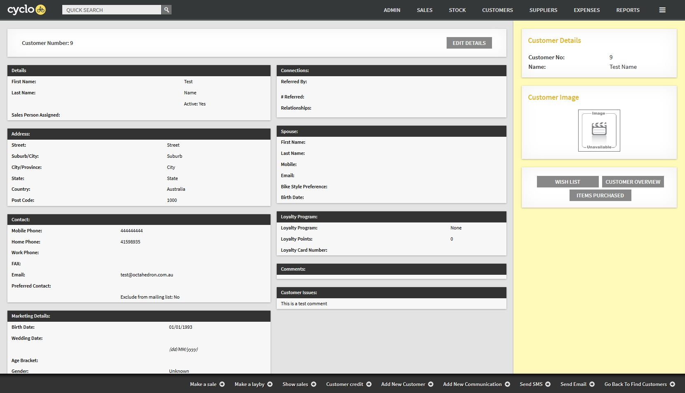The image size is (685, 393).
Task: Click the arrow icon beside Make a layby
Action: click(270, 384)
